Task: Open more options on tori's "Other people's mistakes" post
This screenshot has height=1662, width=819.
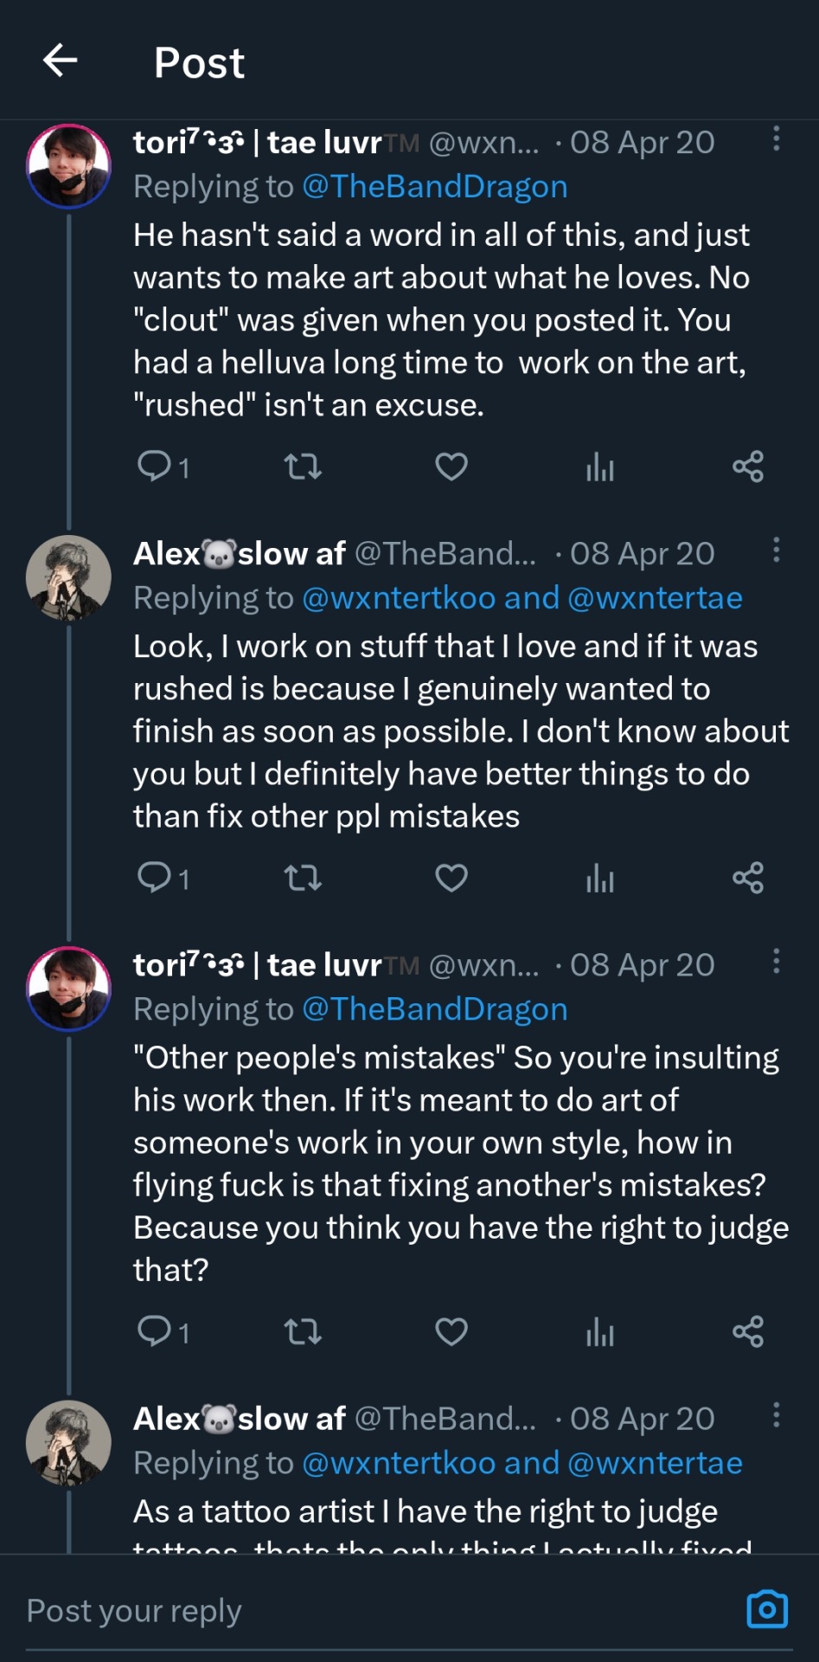Action: (776, 961)
